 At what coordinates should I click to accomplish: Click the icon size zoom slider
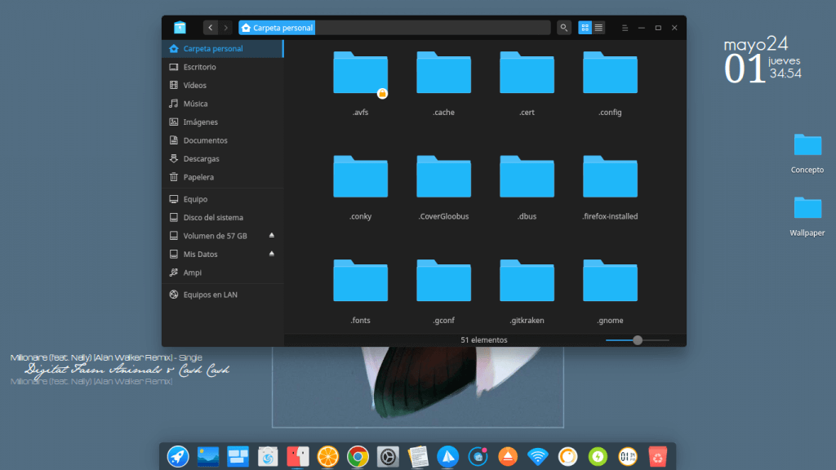(638, 340)
